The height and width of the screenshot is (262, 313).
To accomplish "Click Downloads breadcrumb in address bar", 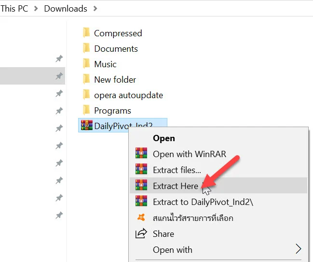I will click(66, 8).
